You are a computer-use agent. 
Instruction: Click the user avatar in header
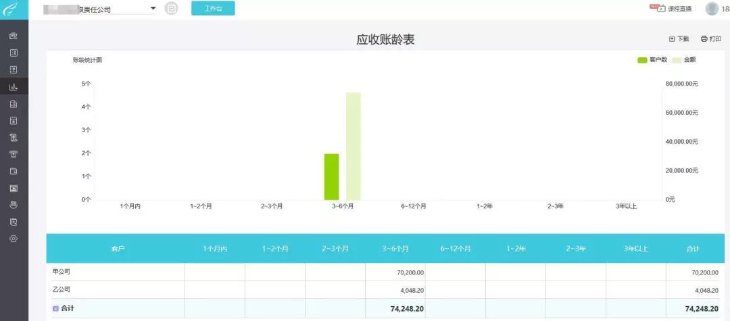click(712, 8)
